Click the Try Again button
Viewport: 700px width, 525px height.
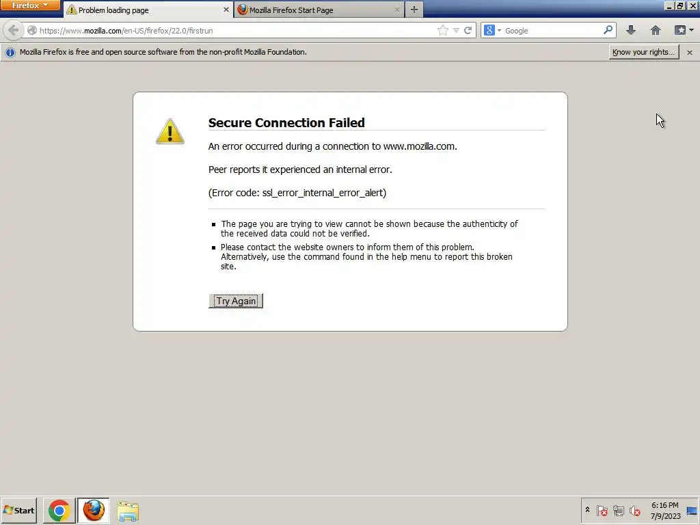pos(236,301)
